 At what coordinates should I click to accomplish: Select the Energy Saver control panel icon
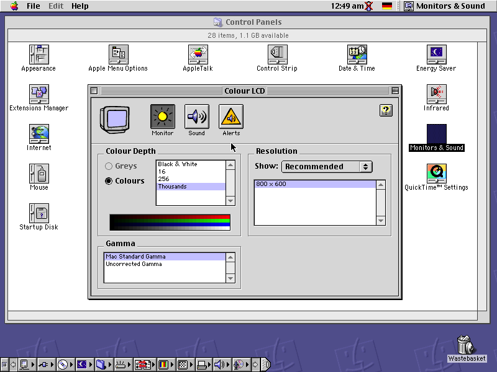point(437,55)
